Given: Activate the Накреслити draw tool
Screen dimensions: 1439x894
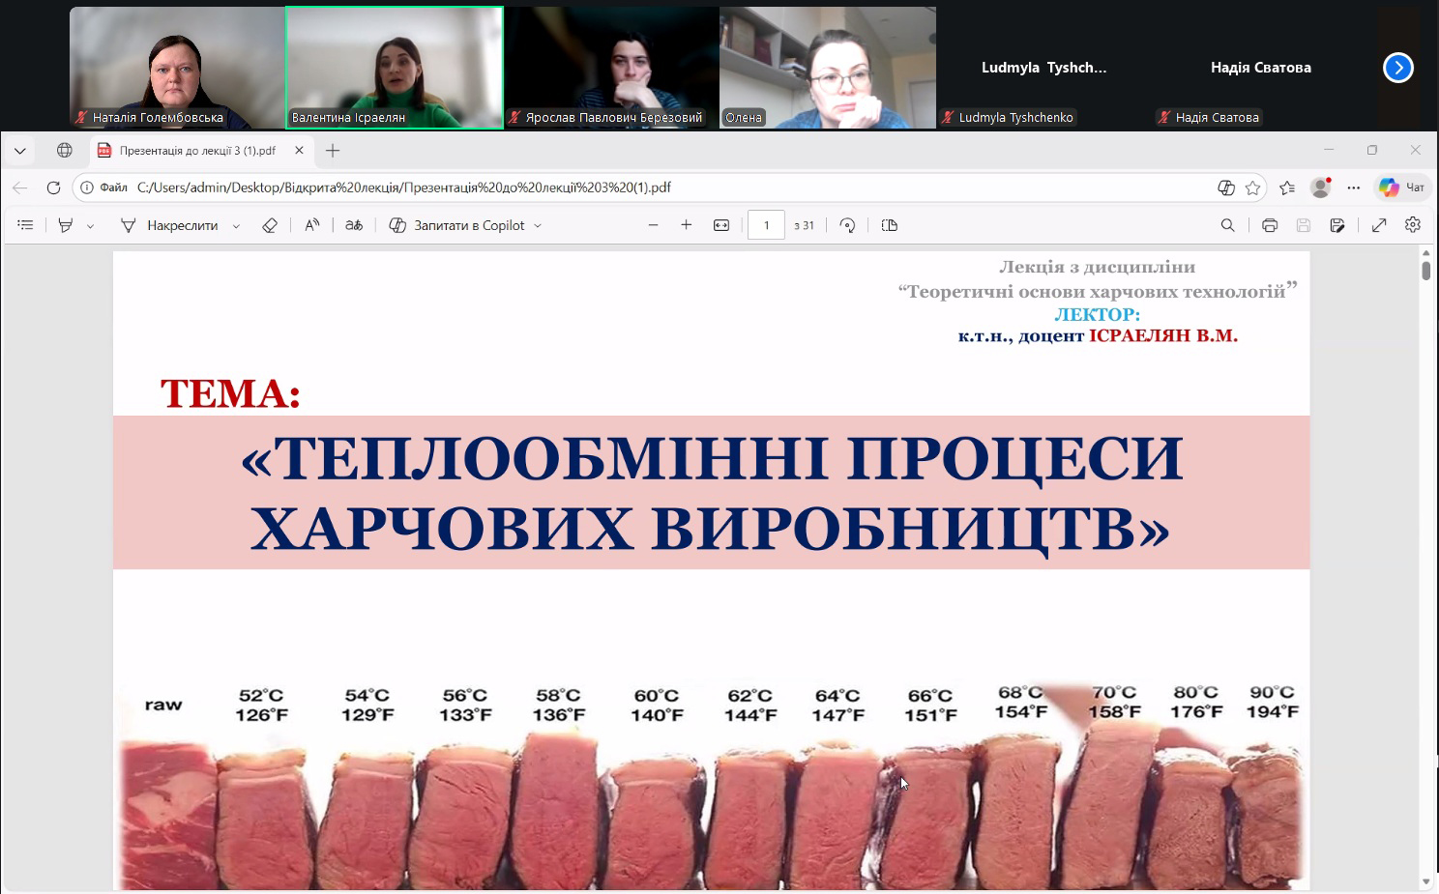Looking at the screenshot, I should coord(169,225).
